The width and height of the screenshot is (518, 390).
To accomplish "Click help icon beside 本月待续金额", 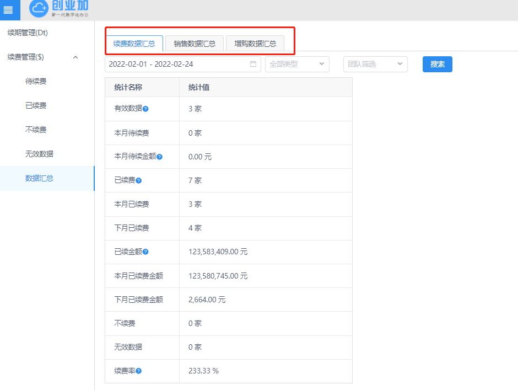I will click(x=159, y=157).
